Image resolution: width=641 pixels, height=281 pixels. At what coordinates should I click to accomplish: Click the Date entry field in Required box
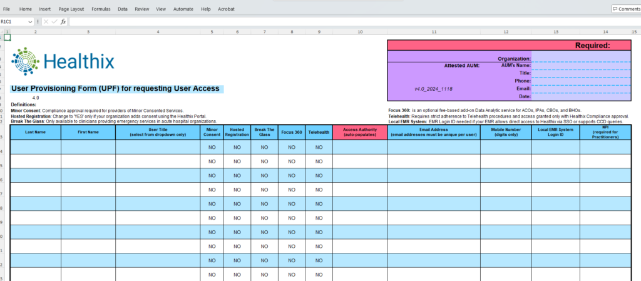(582, 96)
